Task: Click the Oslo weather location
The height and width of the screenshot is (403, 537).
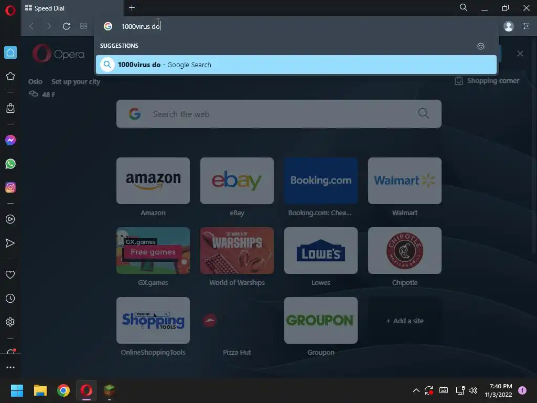Action: [35, 81]
